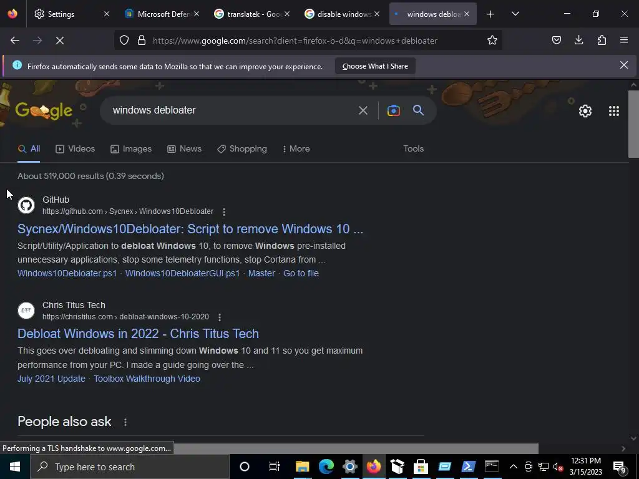This screenshot has width=639, height=479.
Task: Go back to the previous page
Action: (x=15, y=41)
